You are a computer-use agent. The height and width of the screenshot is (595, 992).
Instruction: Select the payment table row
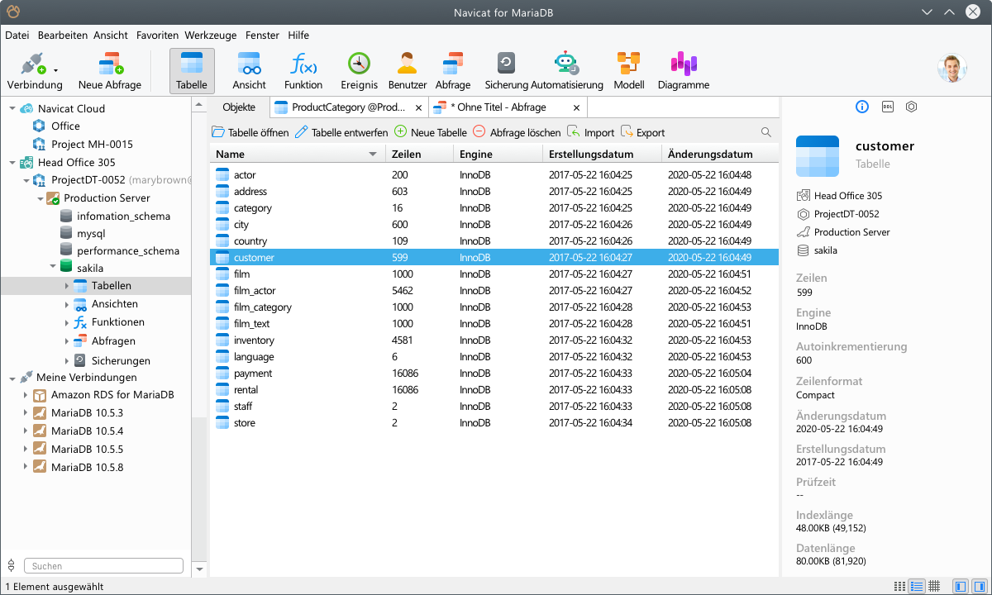[494, 374]
